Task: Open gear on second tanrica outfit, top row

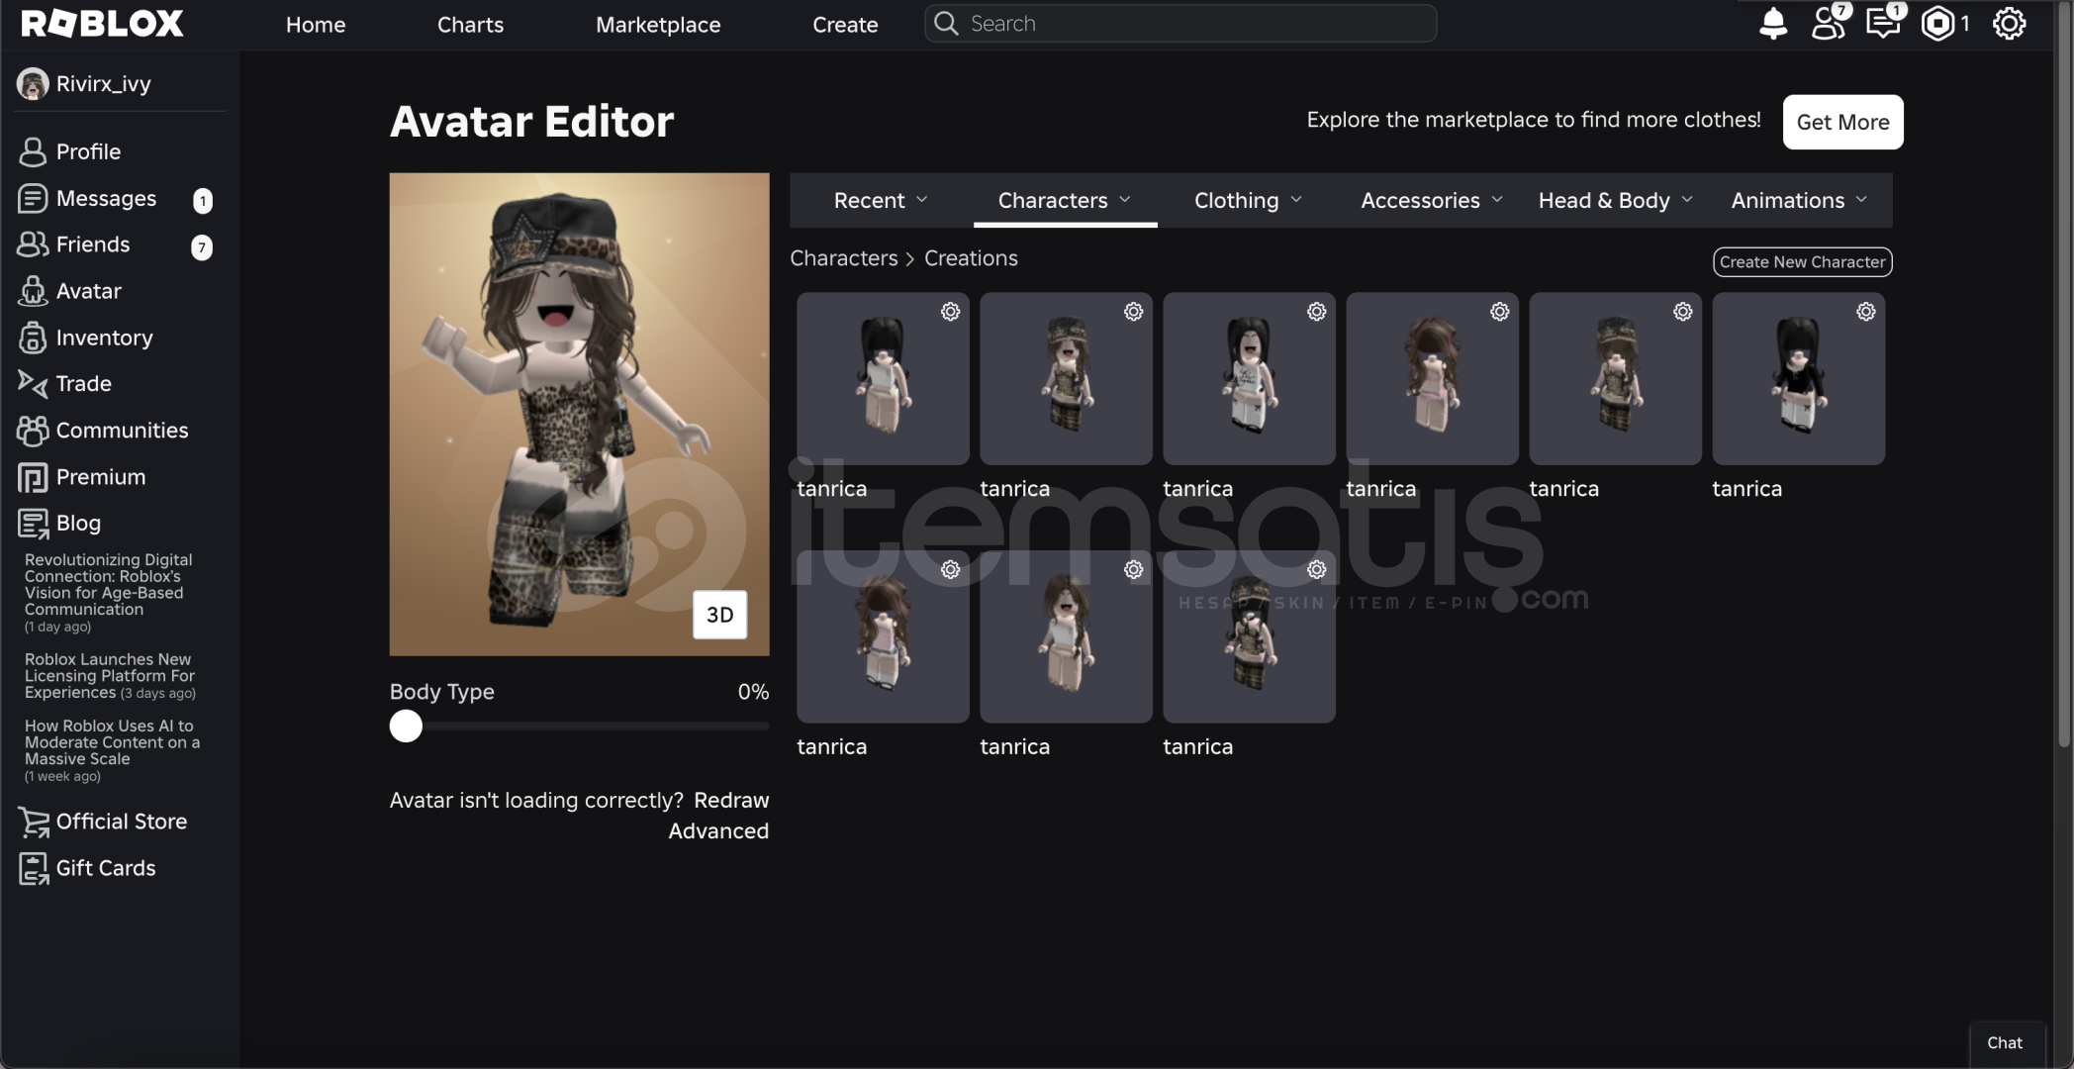Action: 1133,312
